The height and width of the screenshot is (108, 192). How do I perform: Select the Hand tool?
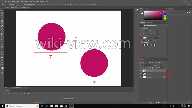(2, 57)
